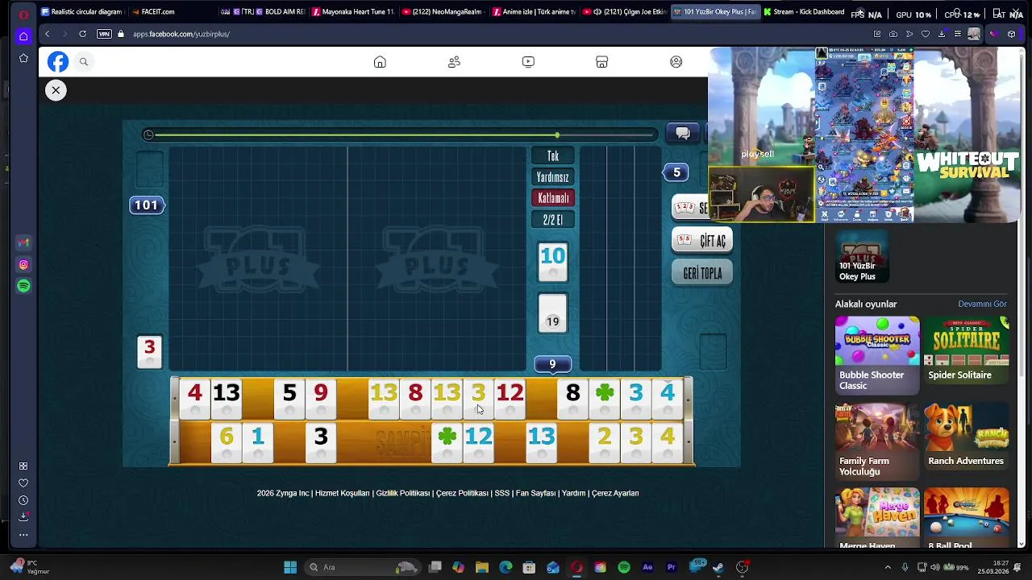Select the blue 3 tile
Image resolution: width=1032 pixels, height=580 pixels.
point(635,398)
